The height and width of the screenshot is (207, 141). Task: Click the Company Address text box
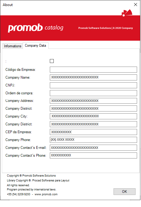[93, 101]
